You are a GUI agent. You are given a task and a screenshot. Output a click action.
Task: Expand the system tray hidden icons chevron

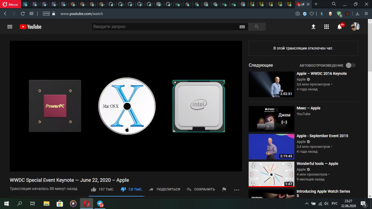307,203
